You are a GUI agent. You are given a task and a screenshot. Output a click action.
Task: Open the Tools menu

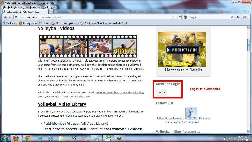tap(46, 8)
